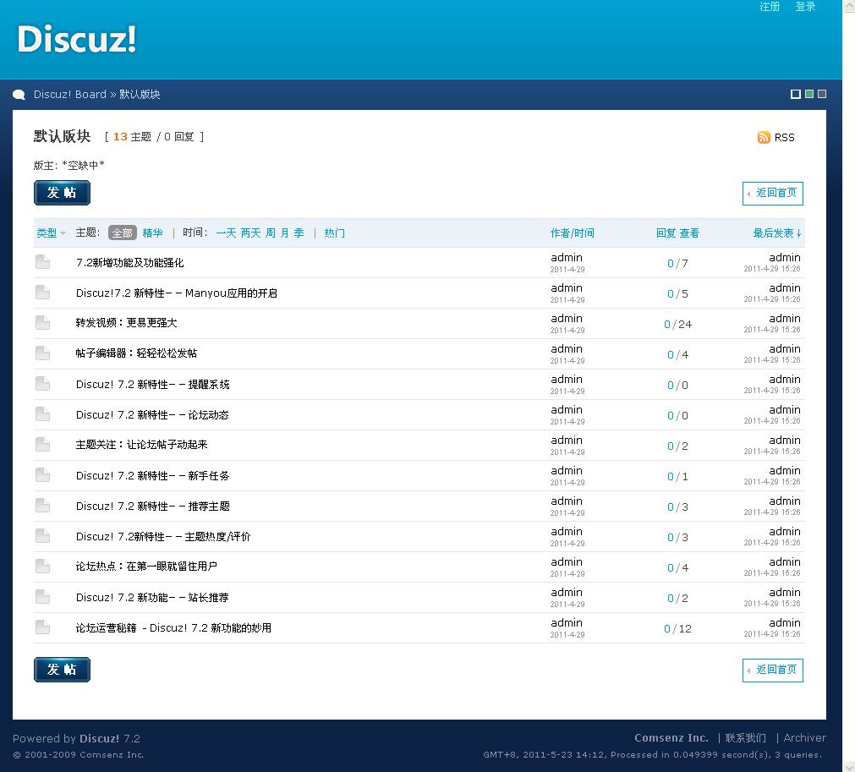855x772 pixels.
Task: Click the folder icon for the 论坛动态 thread
Action: [x=42, y=415]
